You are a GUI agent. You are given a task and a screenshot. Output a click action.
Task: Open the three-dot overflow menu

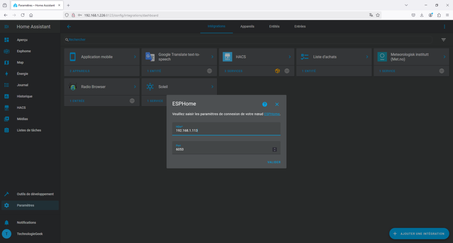pos(444,26)
